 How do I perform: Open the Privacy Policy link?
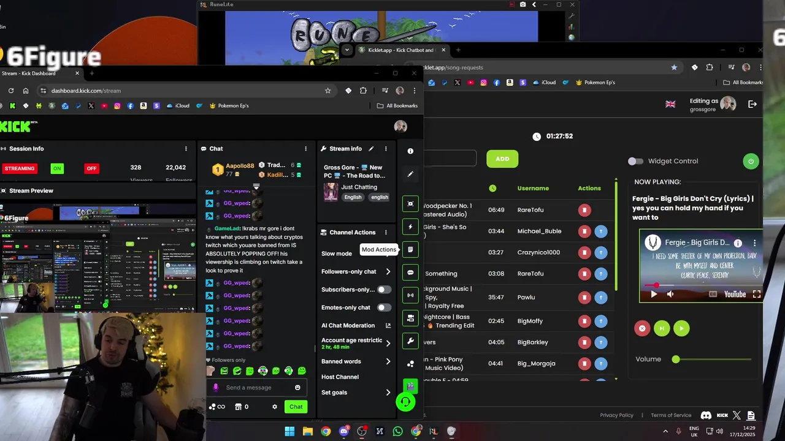[616, 415]
